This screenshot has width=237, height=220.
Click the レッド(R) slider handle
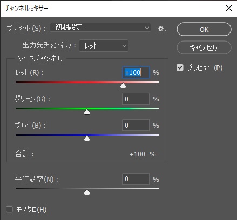coord(123,86)
